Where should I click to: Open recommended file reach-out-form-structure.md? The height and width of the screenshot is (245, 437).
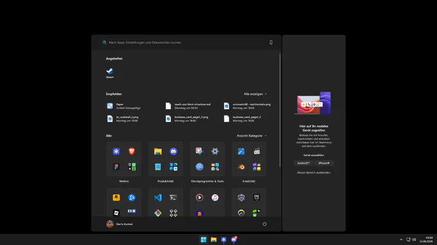[188, 106]
